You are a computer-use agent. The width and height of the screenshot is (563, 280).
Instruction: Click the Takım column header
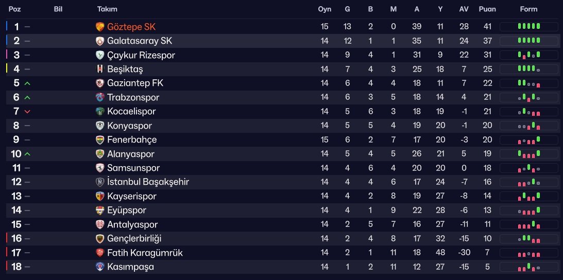pyautogui.click(x=107, y=9)
